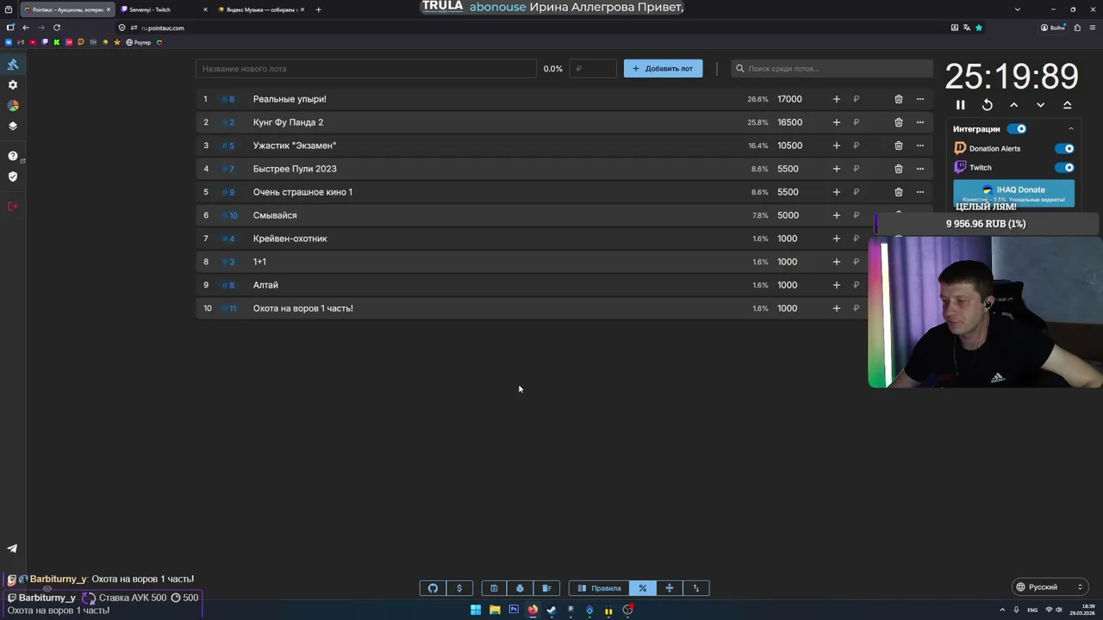Viewport: 1103px width, 620px height.
Task: Open the Правила rules button
Action: coord(599,588)
